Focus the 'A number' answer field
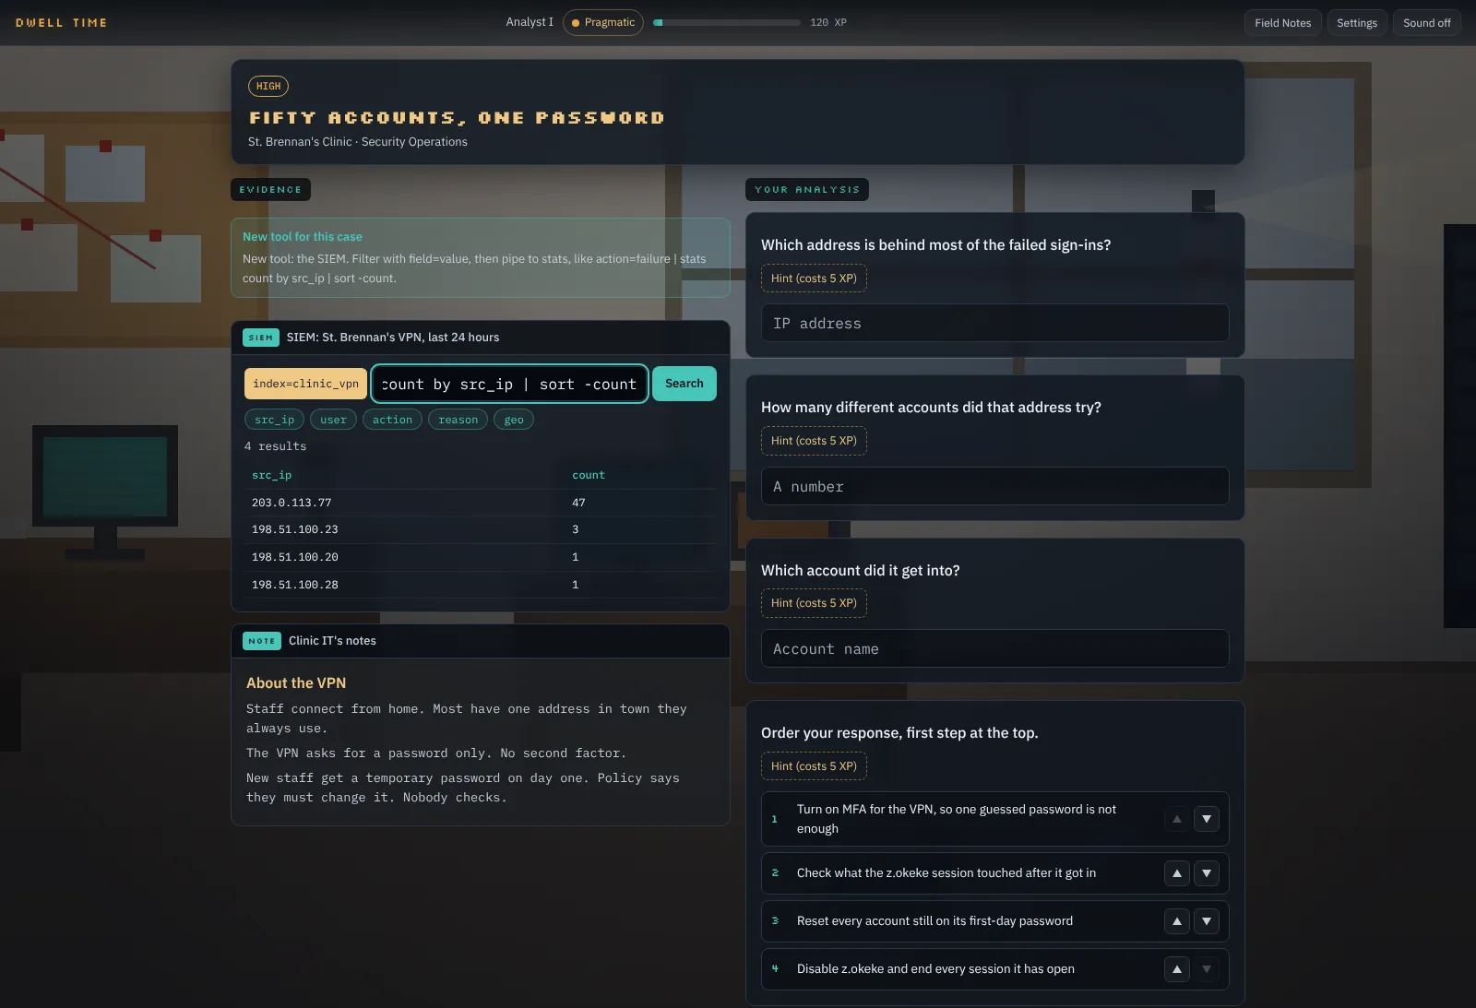The image size is (1476, 1008). coord(994,487)
